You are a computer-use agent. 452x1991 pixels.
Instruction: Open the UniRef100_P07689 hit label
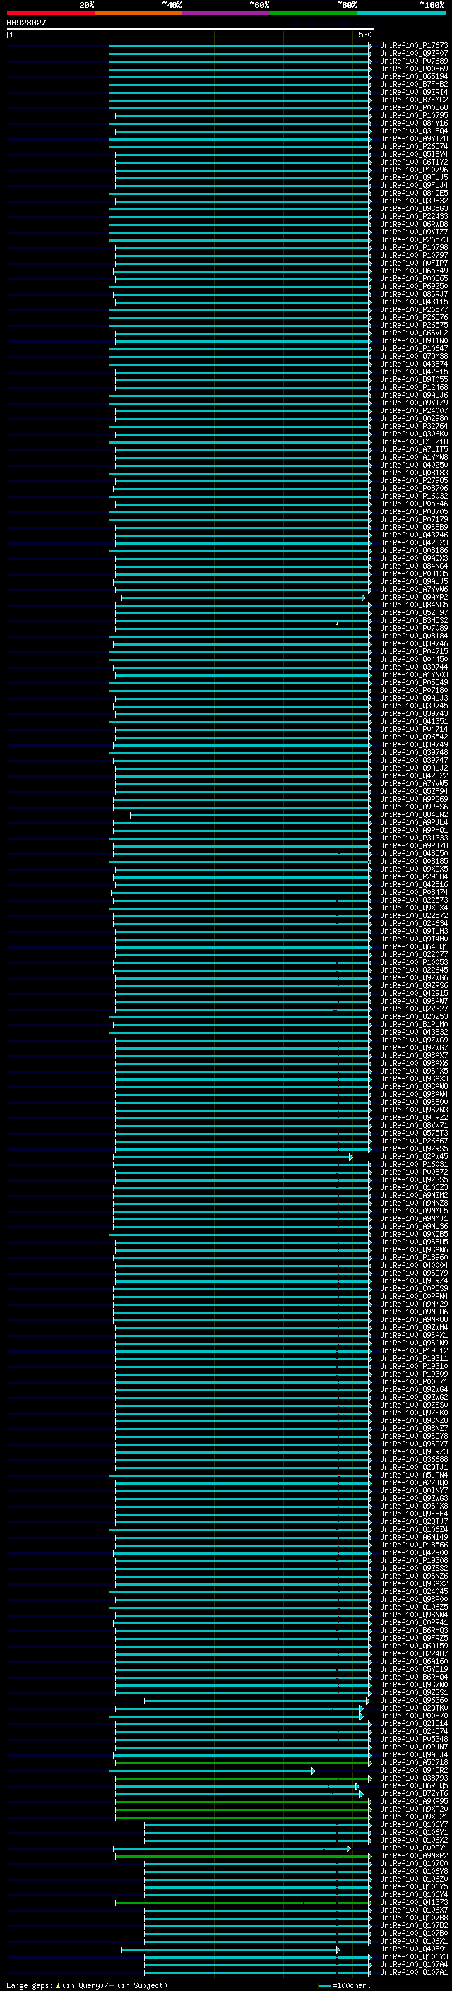pos(414,61)
